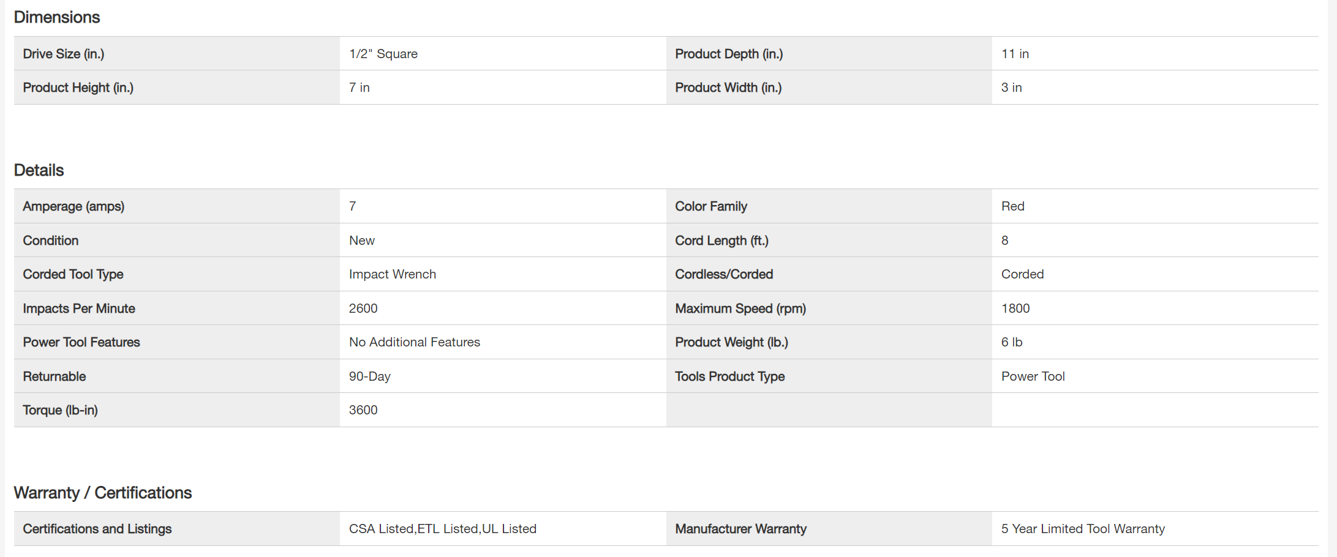Viewport: 1337px width, 557px height.
Task: Click the Impacts Per Minute value 2600
Action: tap(363, 308)
